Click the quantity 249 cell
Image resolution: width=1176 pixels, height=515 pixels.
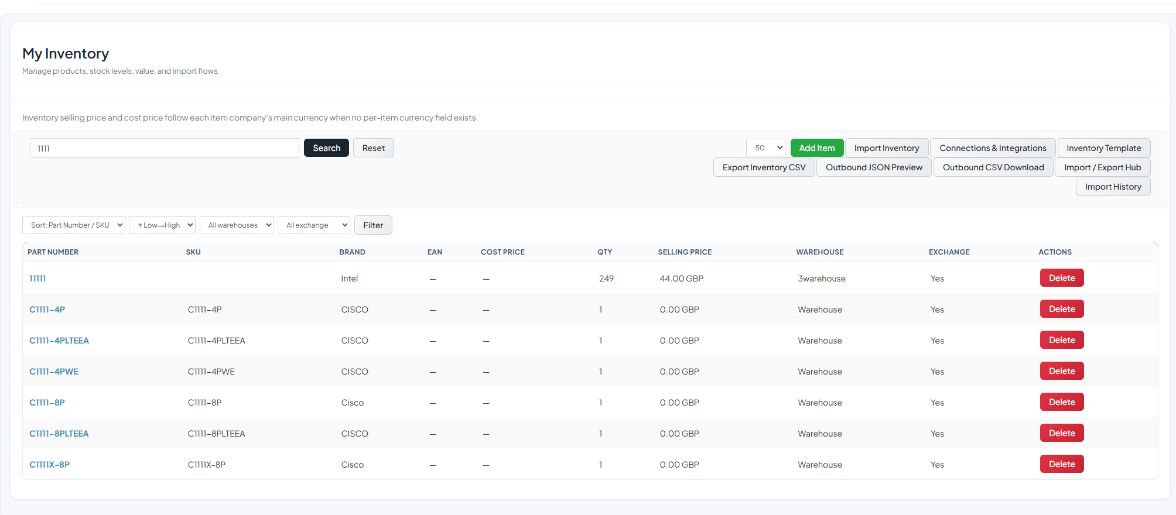606,279
